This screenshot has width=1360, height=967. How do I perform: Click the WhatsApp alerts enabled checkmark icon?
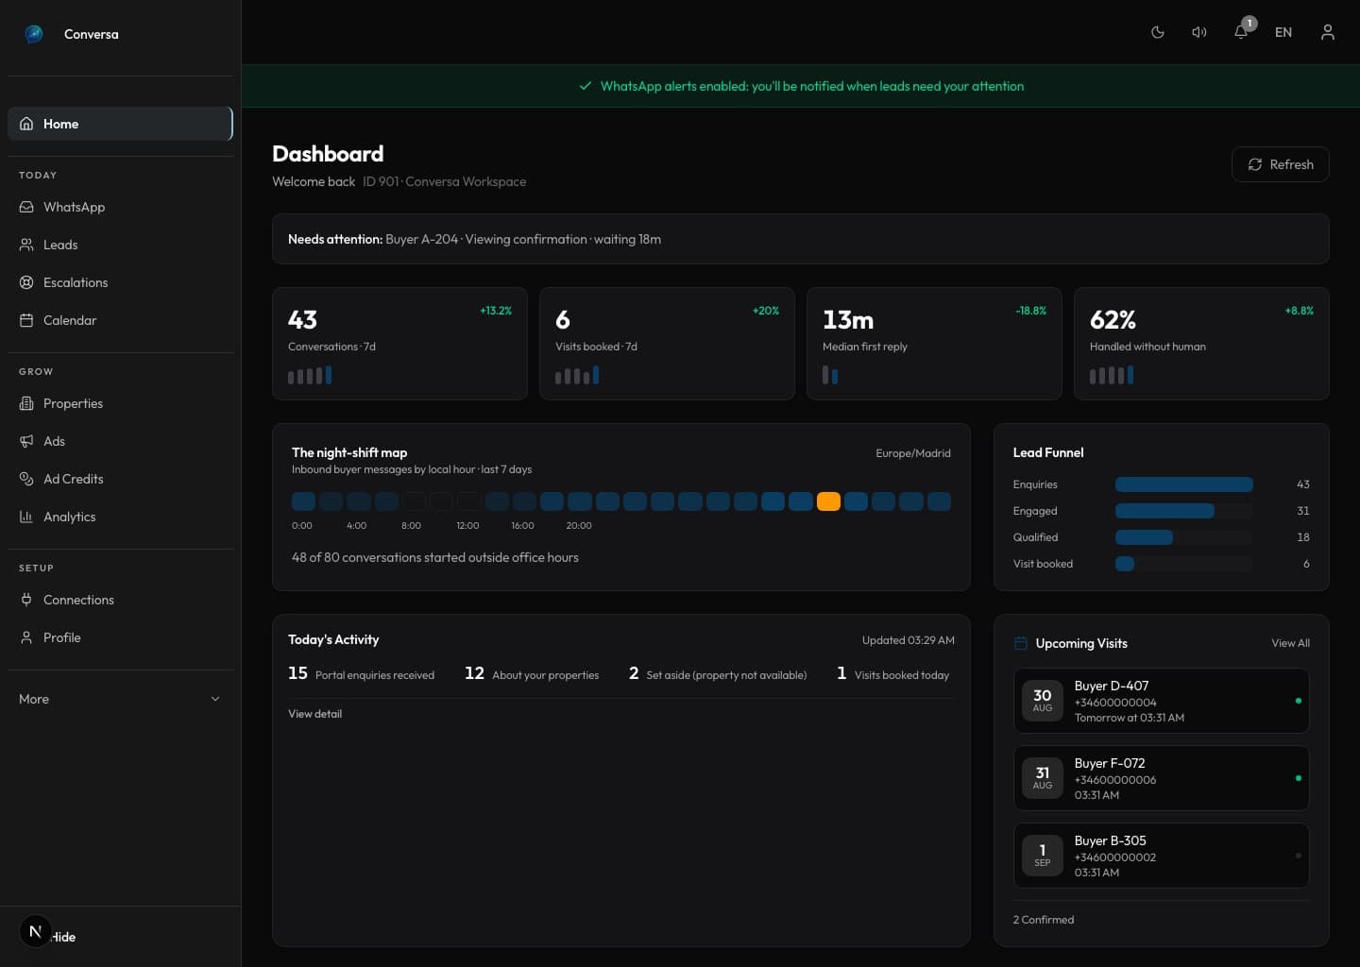click(586, 86)
